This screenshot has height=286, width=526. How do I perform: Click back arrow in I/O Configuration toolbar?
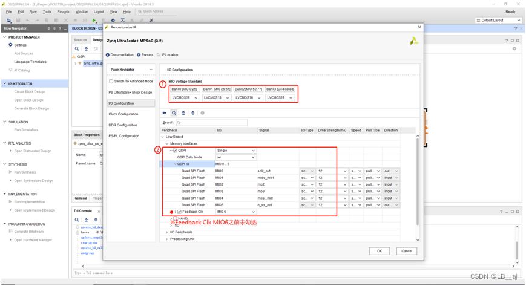(x=165, y=113)
